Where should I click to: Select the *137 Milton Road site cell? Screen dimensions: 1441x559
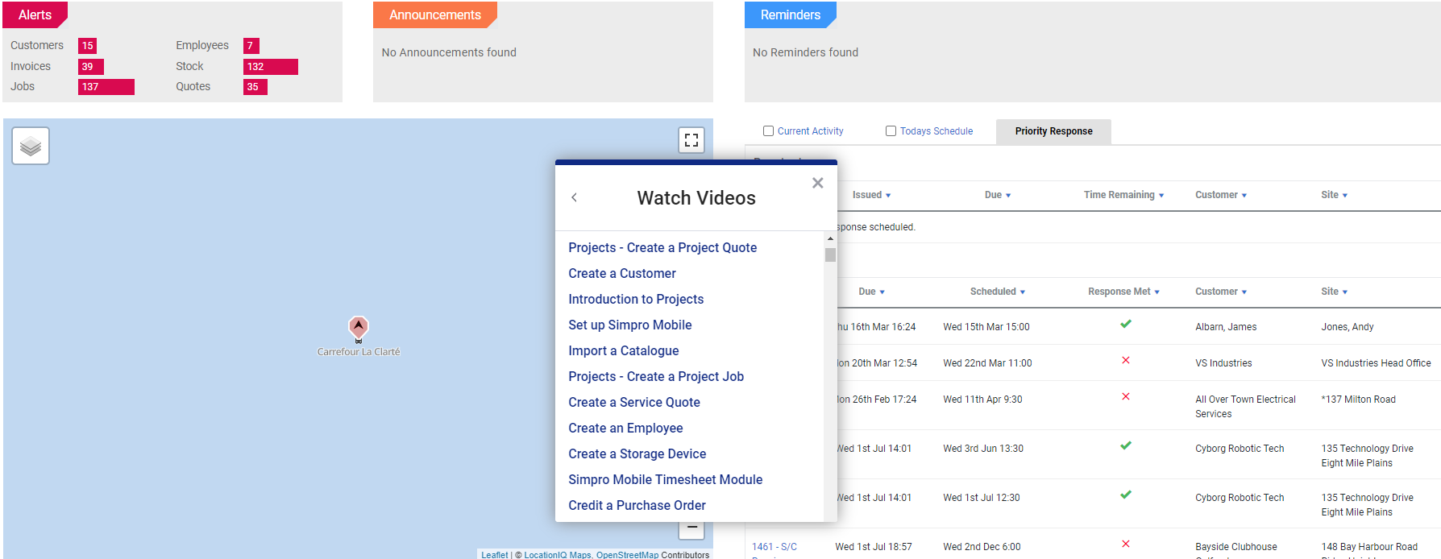pyautogui.click(x=1358, y=400)
